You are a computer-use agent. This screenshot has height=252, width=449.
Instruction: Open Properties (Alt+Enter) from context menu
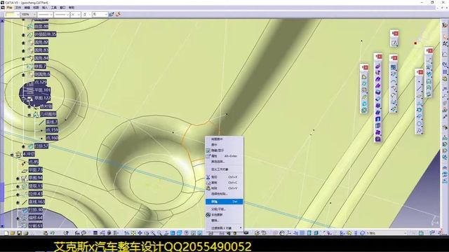[x=224, y=156]
